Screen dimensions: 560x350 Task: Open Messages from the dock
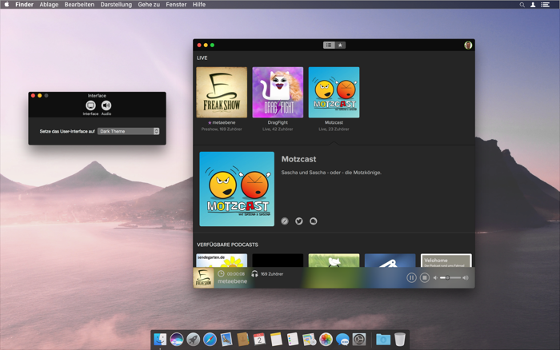342,340
